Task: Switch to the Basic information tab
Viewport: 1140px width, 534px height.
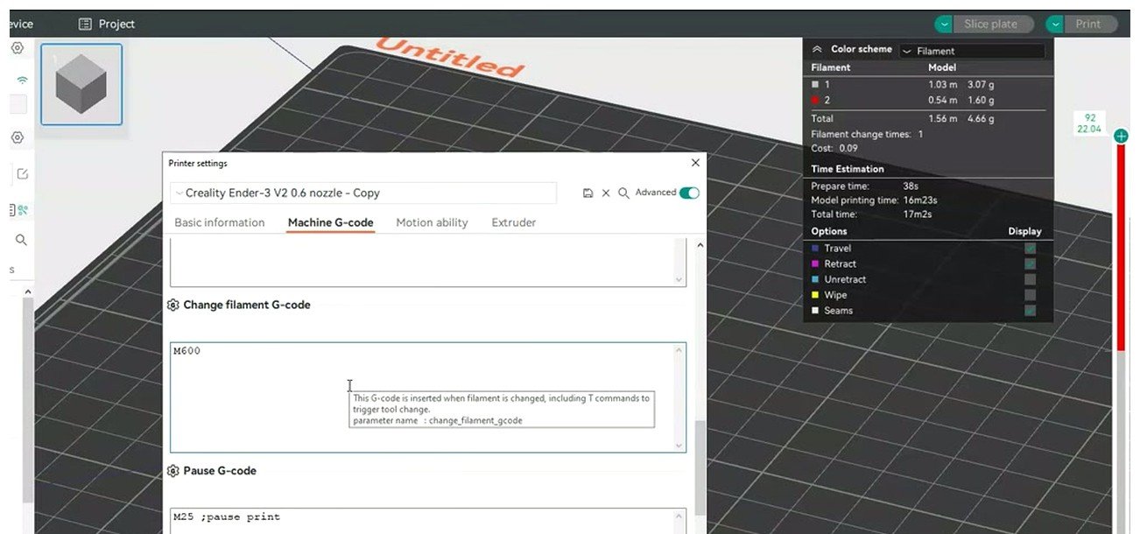Action: tap(220, 222)
